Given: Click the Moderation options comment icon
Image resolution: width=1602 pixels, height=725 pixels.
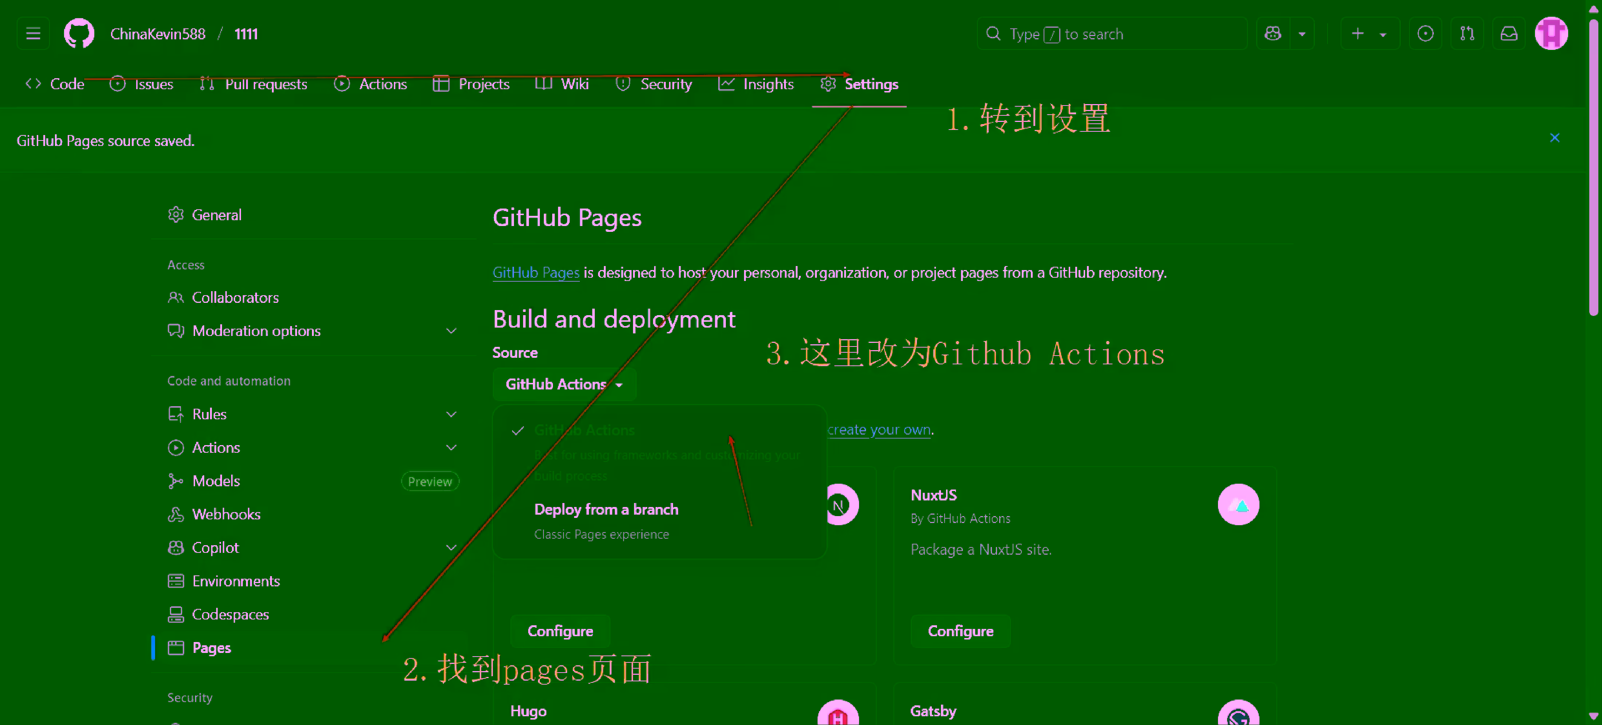Looking at the screenshot, I should pos(176,331).
